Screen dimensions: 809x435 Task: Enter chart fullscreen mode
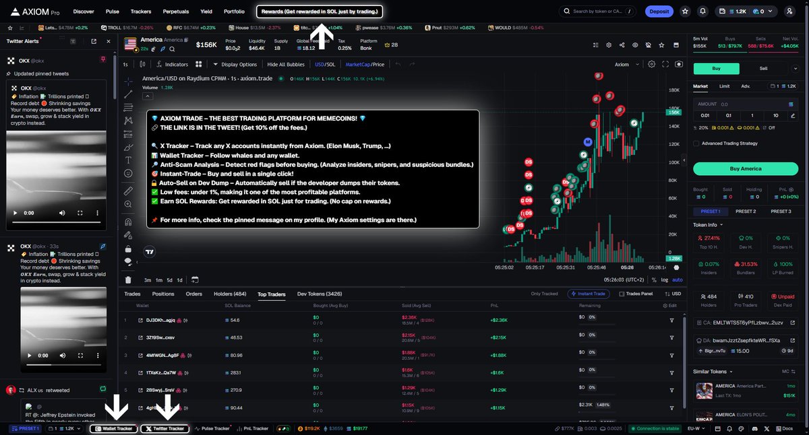(x=665, y=65)
